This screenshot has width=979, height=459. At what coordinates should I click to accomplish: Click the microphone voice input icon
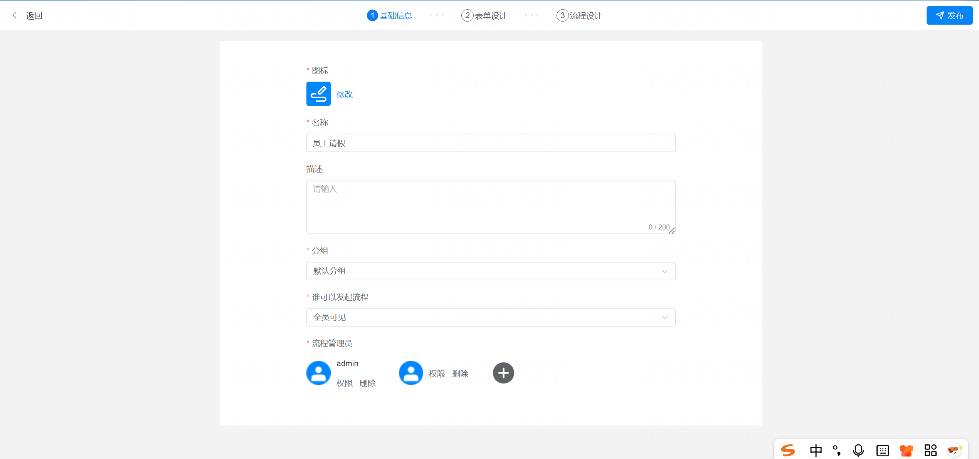(x=858, y=450)
